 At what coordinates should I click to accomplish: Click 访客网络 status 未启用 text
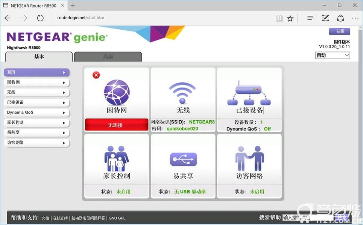click(x=257, y=192)
